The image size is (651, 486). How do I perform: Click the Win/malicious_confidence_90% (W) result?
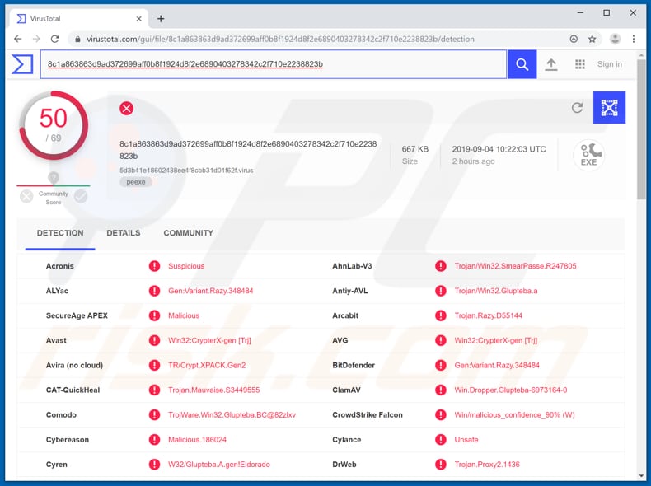[514, 415]
